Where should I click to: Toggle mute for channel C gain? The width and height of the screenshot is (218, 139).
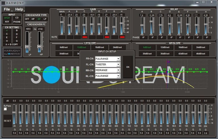[85, 37]
